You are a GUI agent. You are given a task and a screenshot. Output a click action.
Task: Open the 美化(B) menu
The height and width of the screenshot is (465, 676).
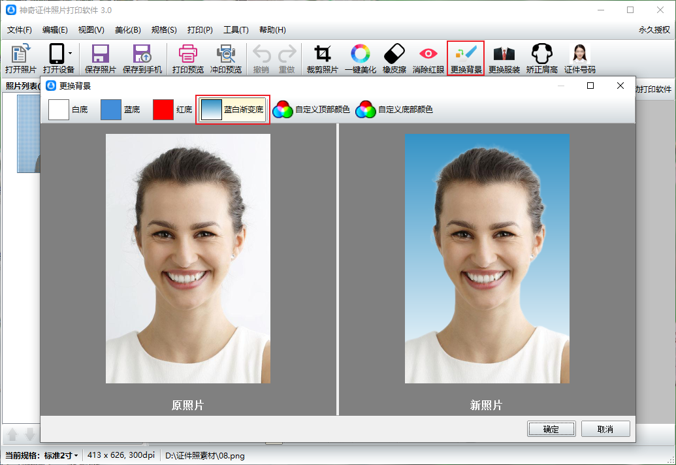[127, 30]
